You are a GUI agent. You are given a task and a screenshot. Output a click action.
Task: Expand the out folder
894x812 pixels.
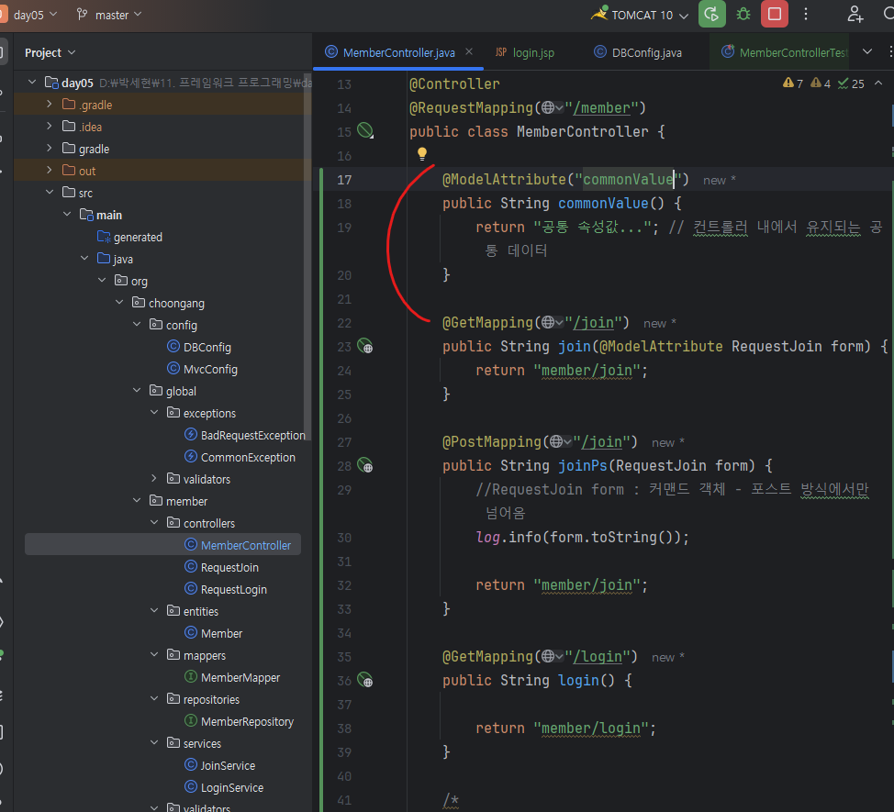49,171
